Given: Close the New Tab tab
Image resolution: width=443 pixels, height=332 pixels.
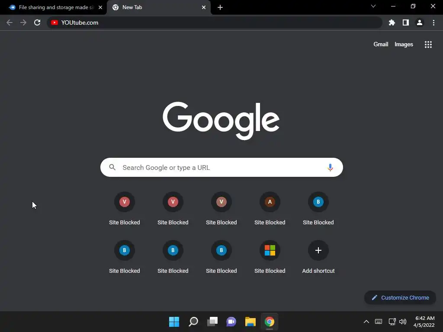Looking at the screenshot, I should click(x=204, y=7).
